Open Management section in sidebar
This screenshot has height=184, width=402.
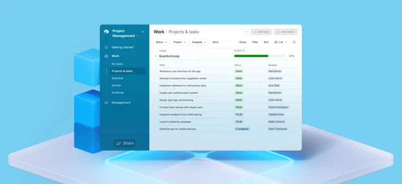[121, 103]
